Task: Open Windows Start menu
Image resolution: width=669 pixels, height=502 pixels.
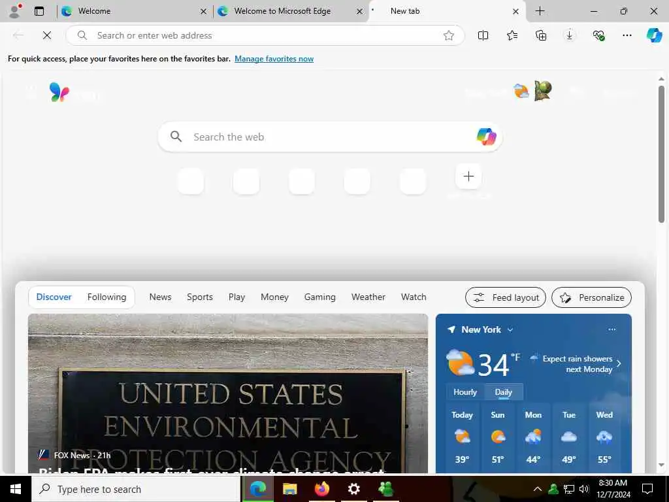Action: 16,489
